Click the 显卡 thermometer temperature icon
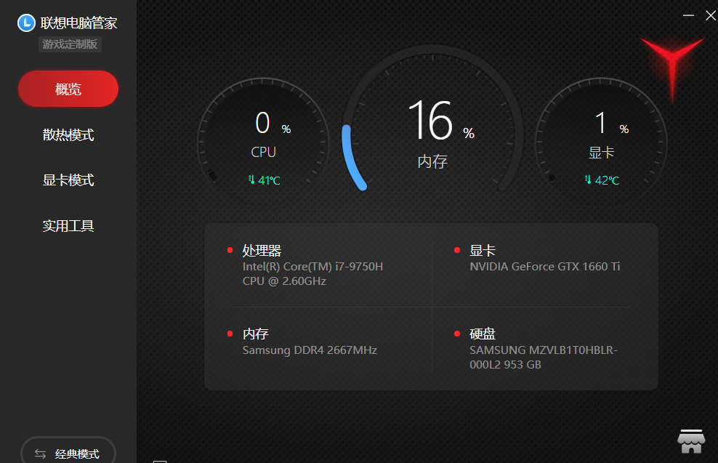This screenshot has width=718, height=463. (588, 180)
